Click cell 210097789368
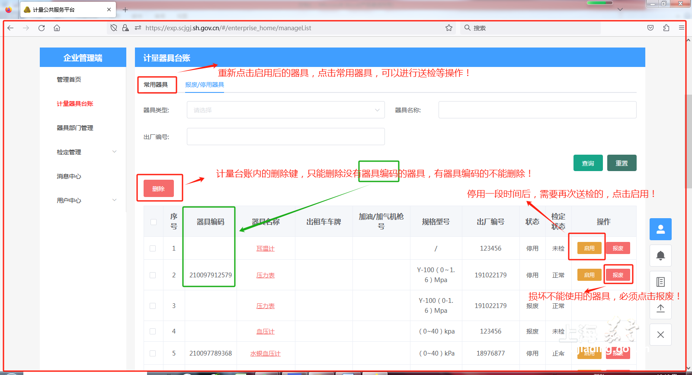 point(211,353)
